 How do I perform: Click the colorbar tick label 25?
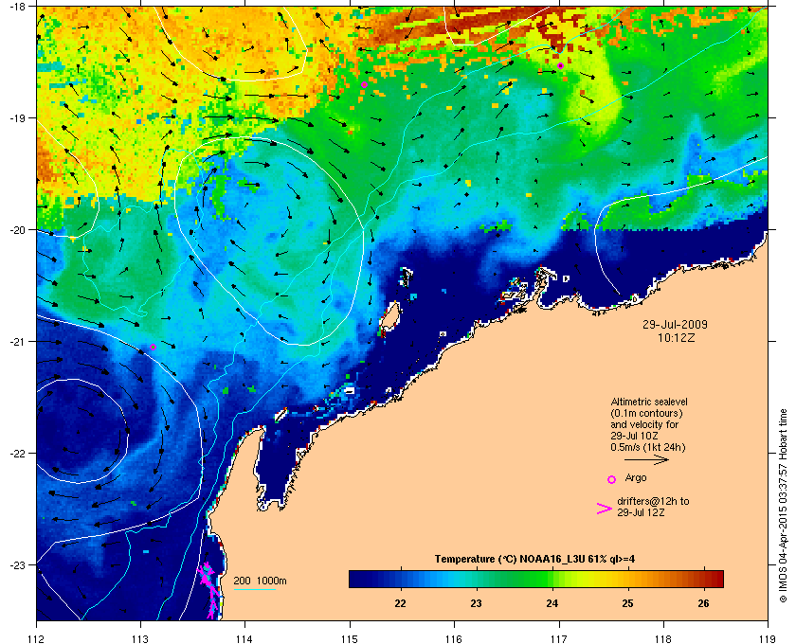click(x=628, y=603)
